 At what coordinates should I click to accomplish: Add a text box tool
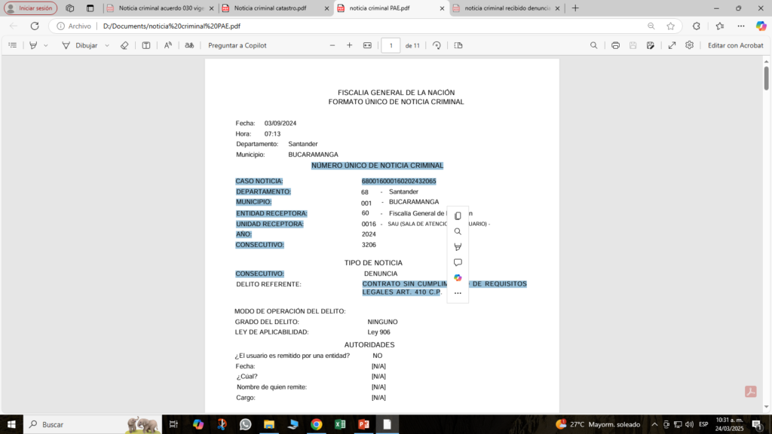pos(146,45)
